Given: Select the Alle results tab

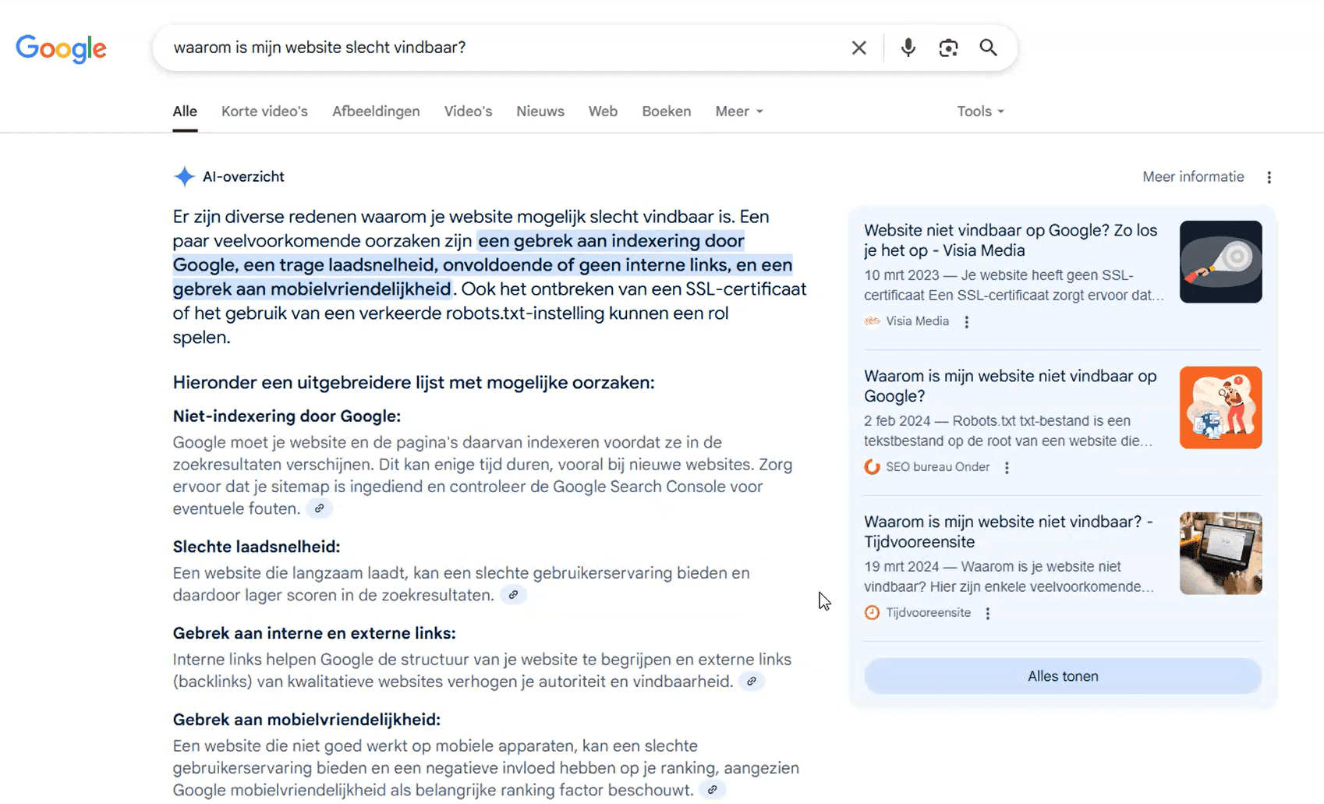Looking at the screenshot, I should point(185,112).
